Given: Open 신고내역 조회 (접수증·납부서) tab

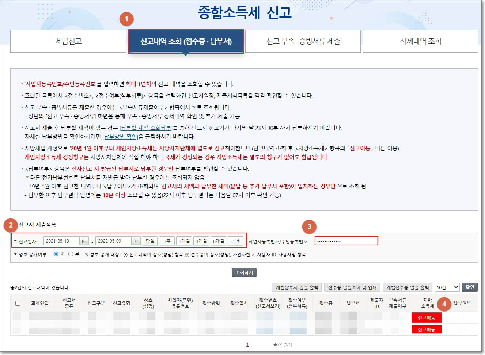Looking at the screenshot, I should (x=186, y=41).
